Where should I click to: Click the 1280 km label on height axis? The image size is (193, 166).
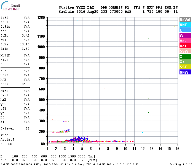tap(41, 17)
